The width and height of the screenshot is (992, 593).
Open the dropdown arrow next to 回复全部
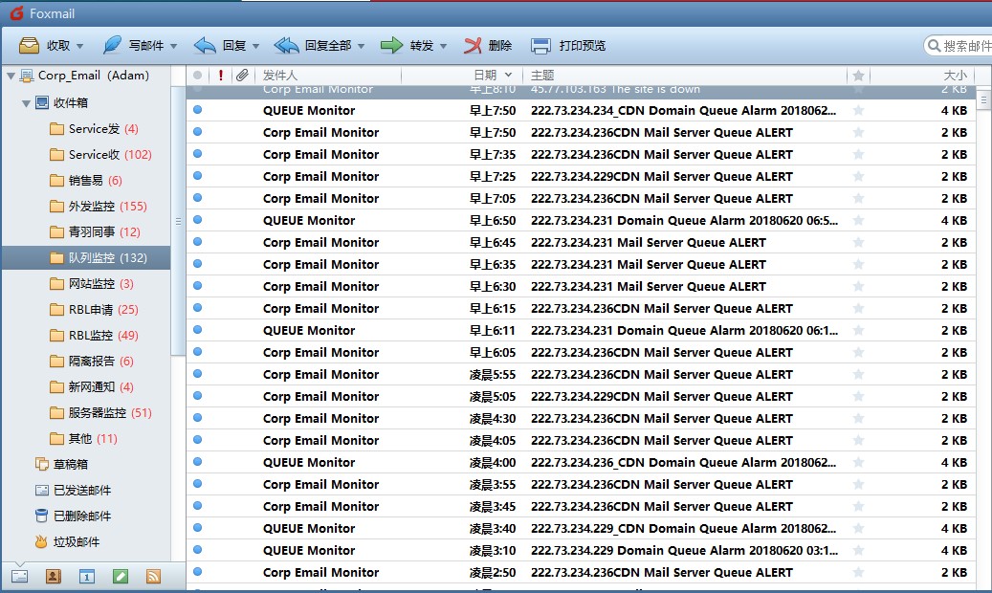363,46
